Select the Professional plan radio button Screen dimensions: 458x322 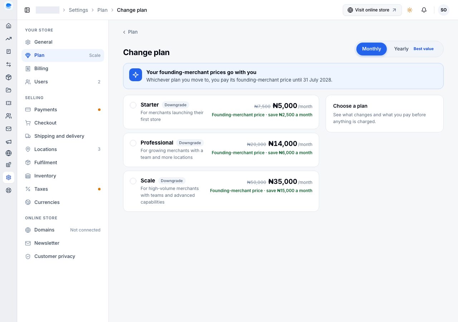pyautogui.click(x=133, y=143)
